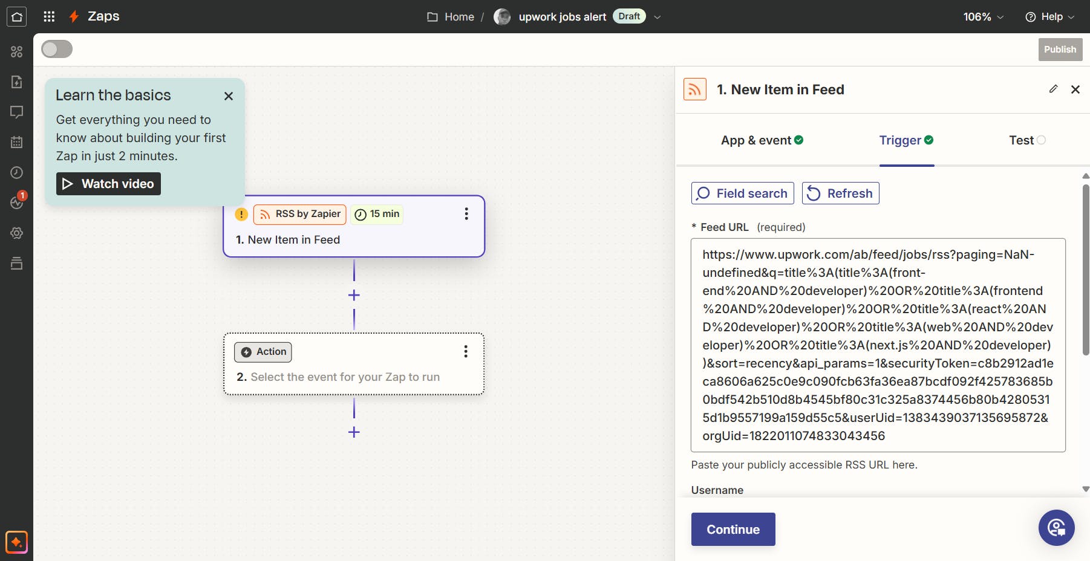Switch to the App & event tab
The image size is (1090, 561).
[x=762, y=140]
